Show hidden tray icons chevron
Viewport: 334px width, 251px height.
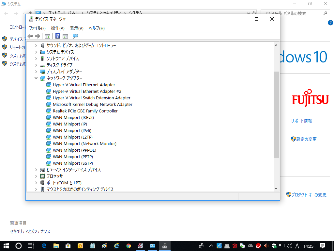pyautogui.click(x=211, y=246)
